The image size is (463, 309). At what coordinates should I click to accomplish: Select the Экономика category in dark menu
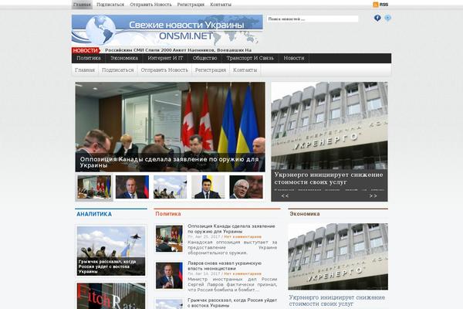124,58
